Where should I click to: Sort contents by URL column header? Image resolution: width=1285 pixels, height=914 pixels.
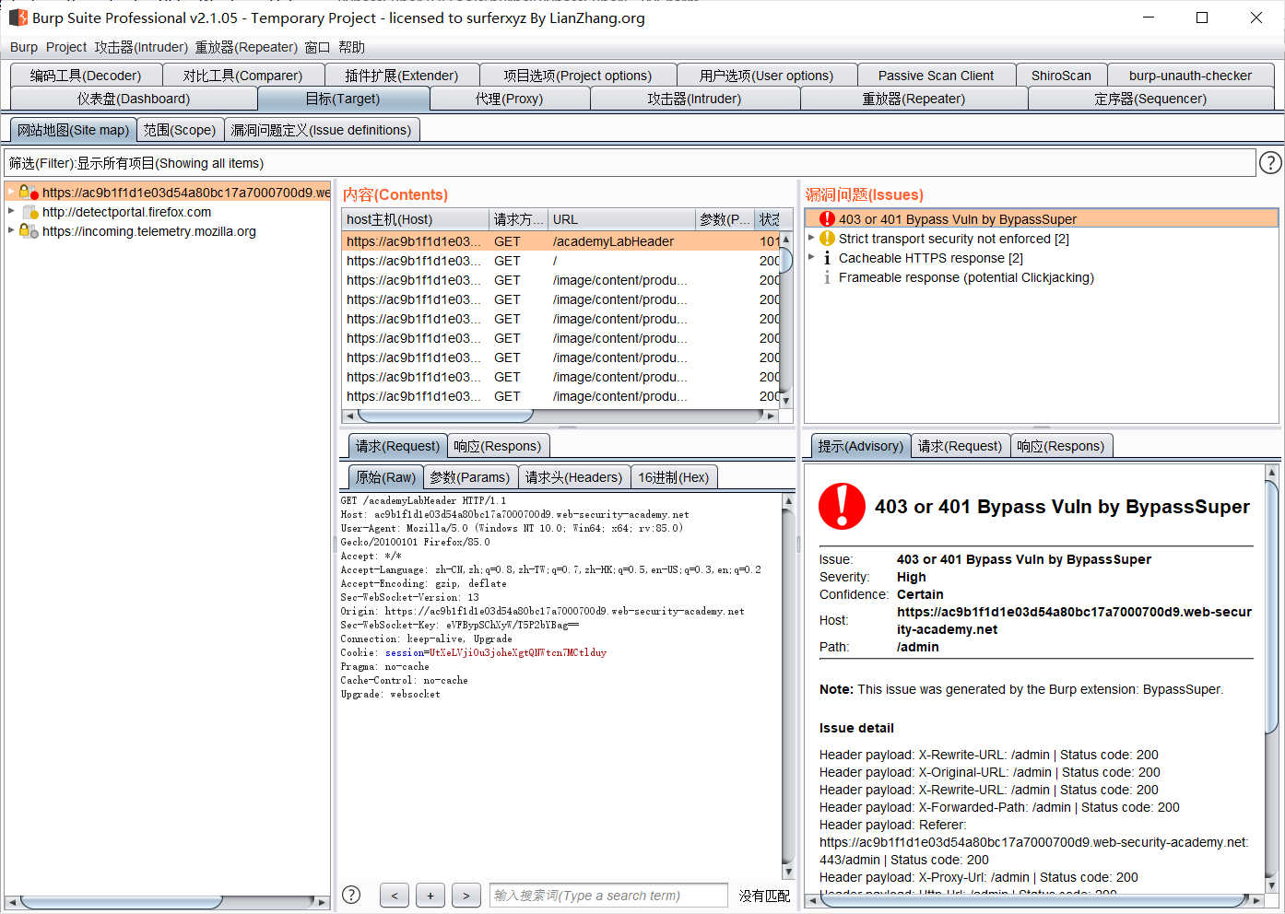tap(621, 219)
